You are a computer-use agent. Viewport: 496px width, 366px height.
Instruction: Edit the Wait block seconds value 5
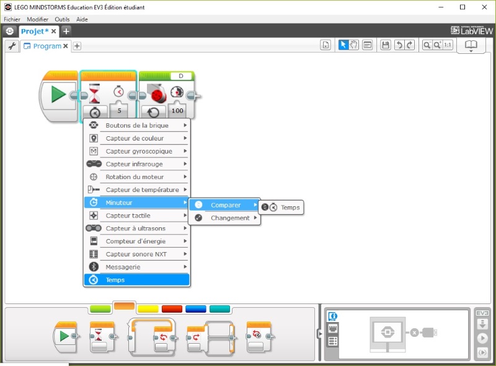tap(119, 111)
